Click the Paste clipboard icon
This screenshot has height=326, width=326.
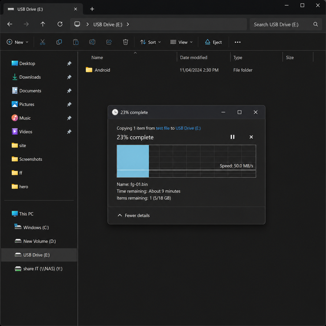tap(76, 42)
